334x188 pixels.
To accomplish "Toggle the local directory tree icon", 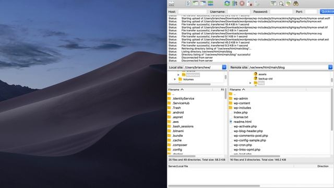I will tap(196, 4).
